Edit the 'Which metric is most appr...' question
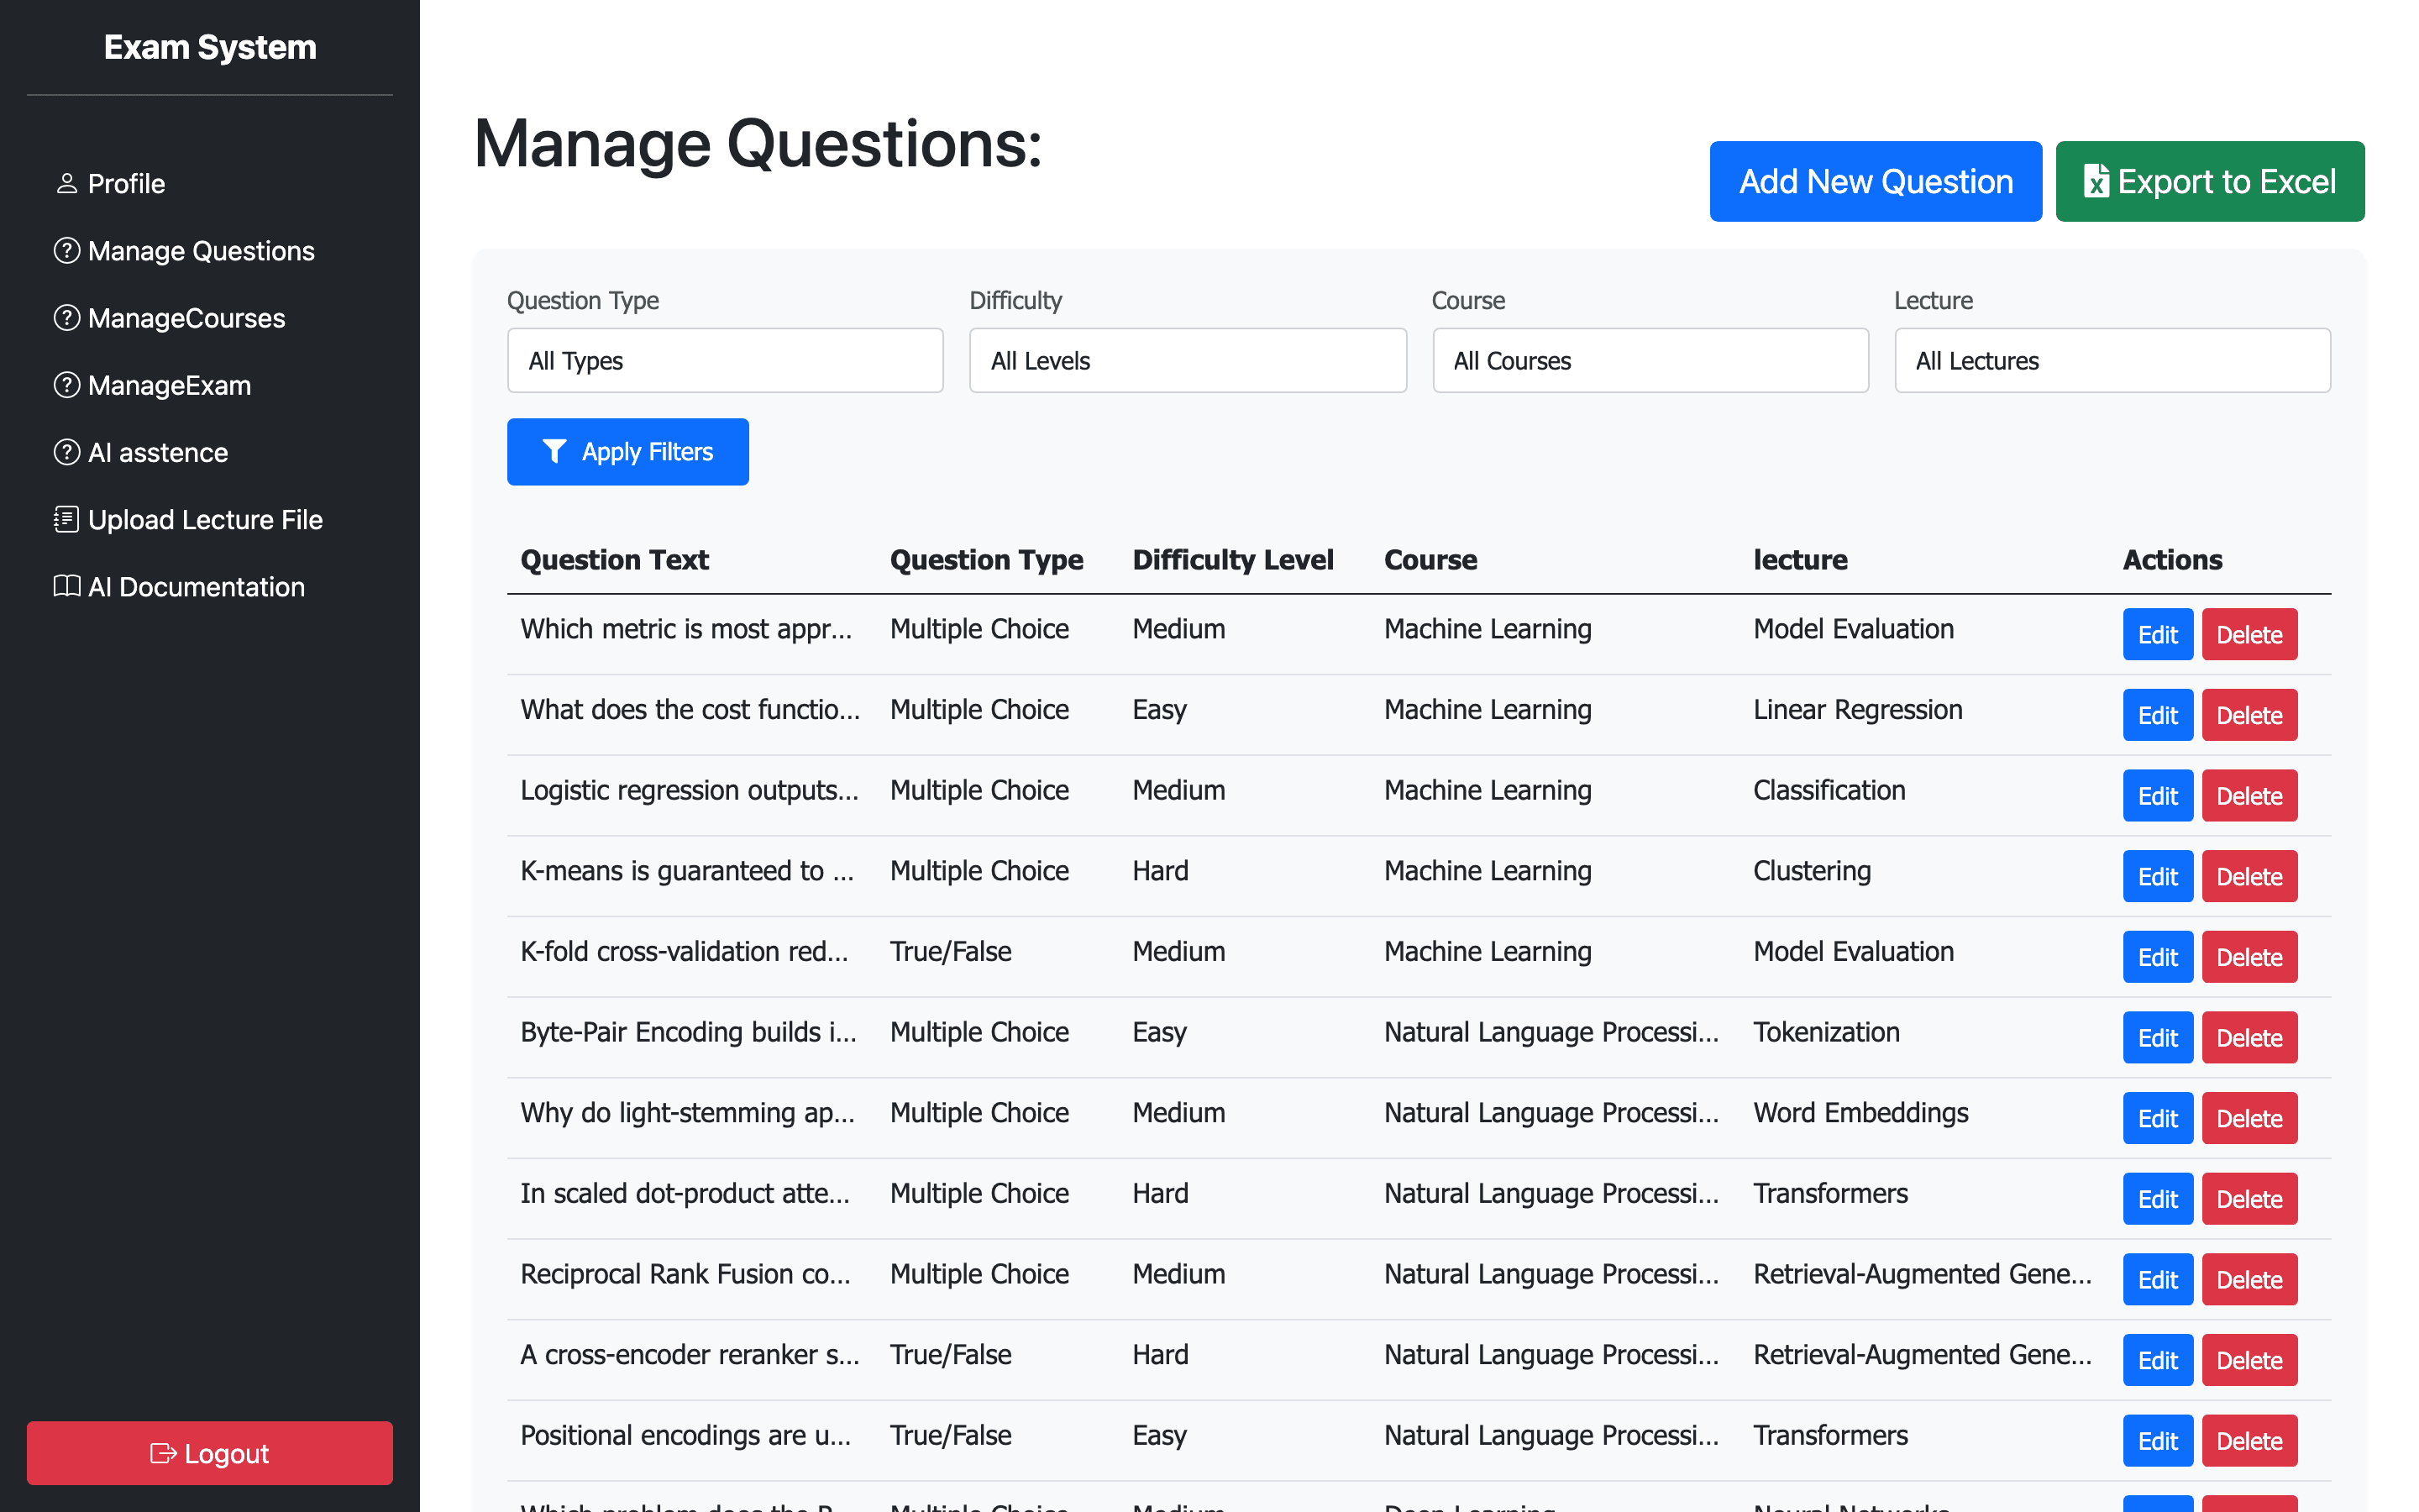The width and height of the screenshot is (2419, 1512). pyautogui.click(x=2157, y=634)
